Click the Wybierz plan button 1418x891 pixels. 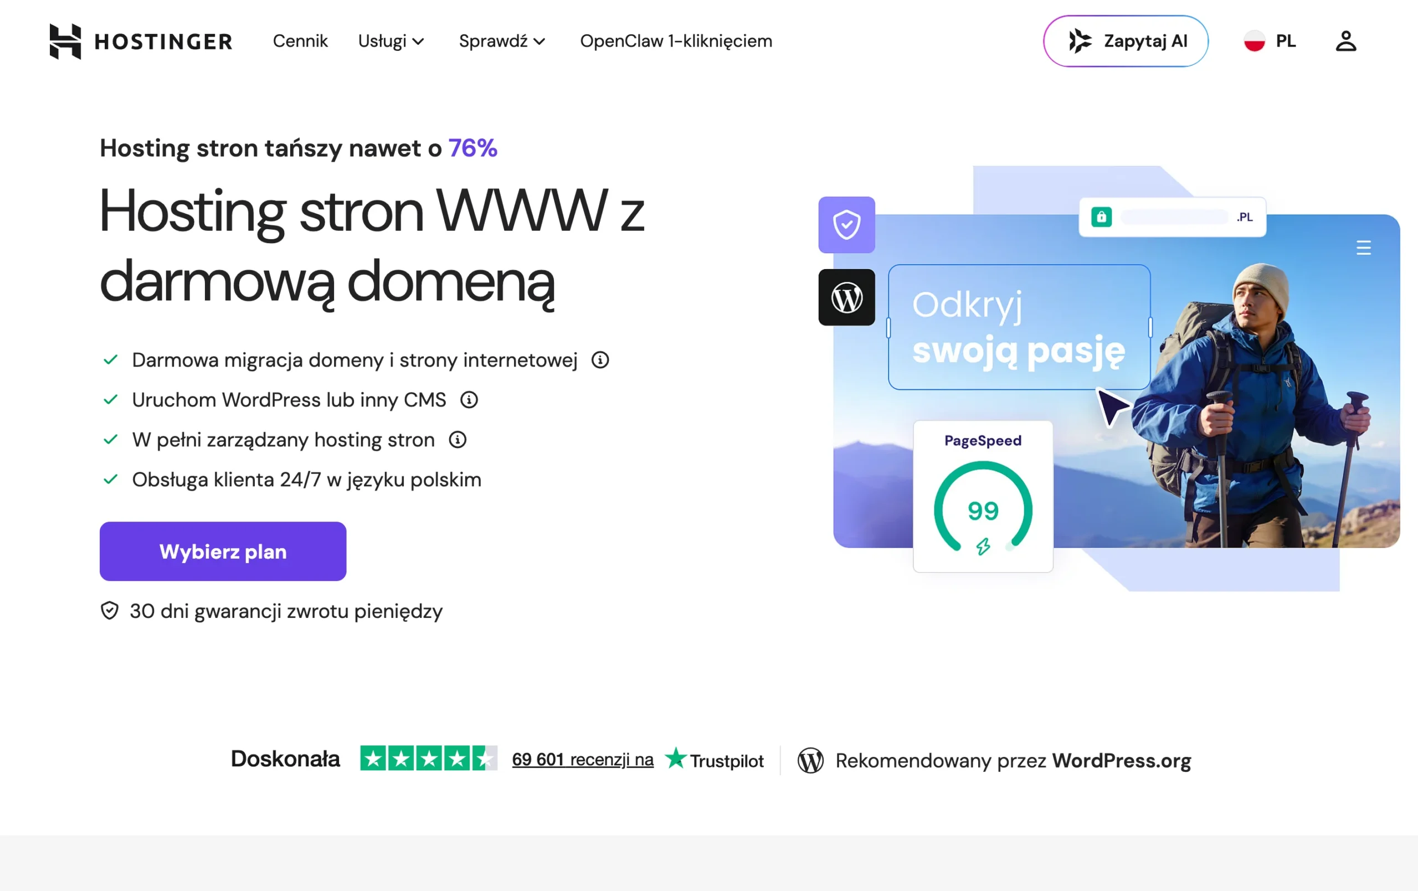click(223, 551)
